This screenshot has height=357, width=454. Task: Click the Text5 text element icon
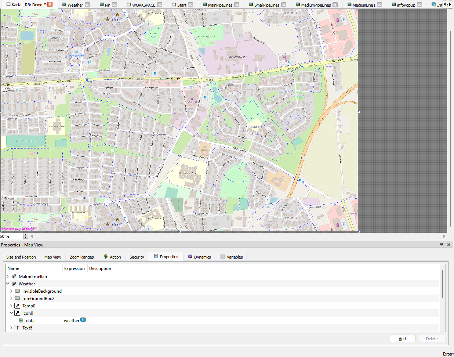17,328
